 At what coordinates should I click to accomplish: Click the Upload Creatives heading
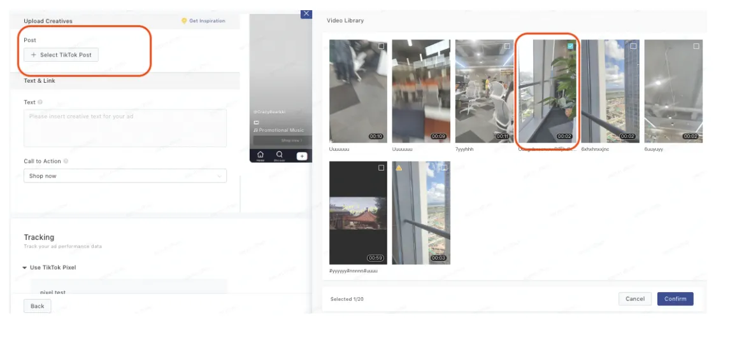pos(48,21)
